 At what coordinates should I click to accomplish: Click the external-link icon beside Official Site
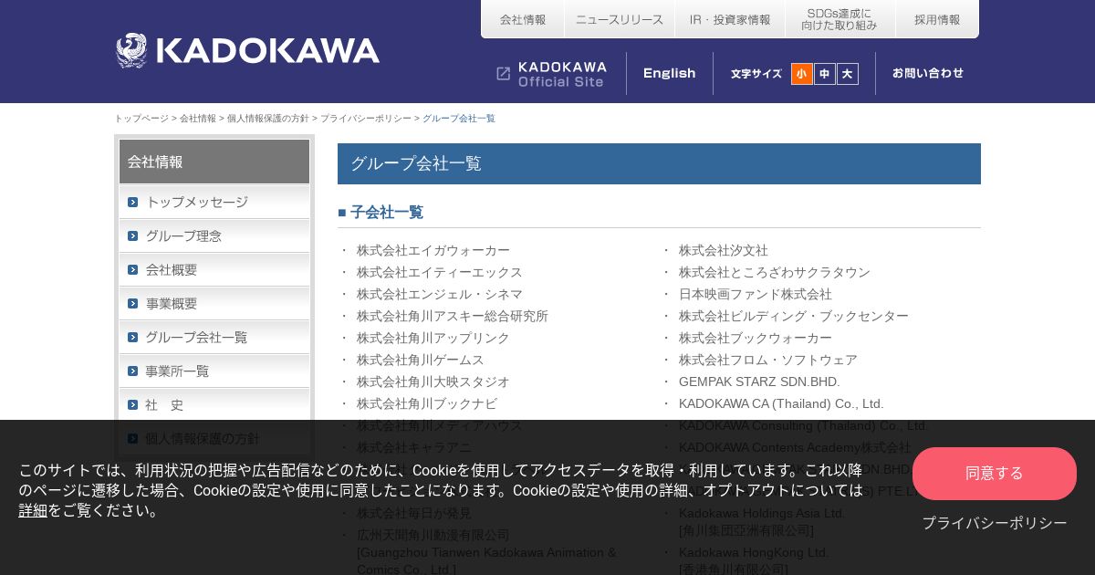click(504, 74)
